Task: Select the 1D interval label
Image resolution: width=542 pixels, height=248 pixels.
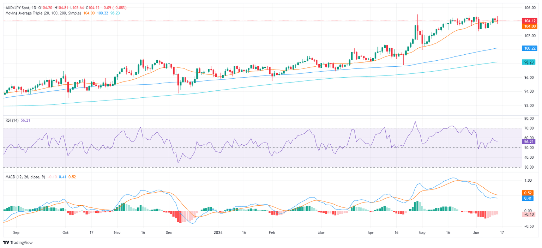Action: [x=34, y=7]
